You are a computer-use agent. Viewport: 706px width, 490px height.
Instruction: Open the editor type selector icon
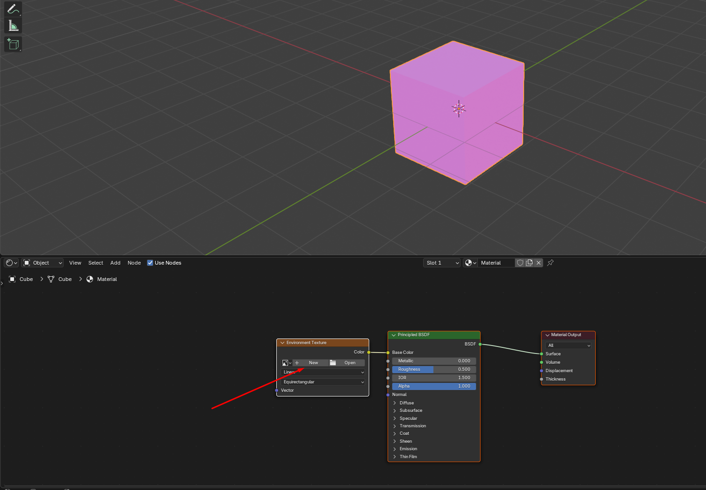pos(11,263)
